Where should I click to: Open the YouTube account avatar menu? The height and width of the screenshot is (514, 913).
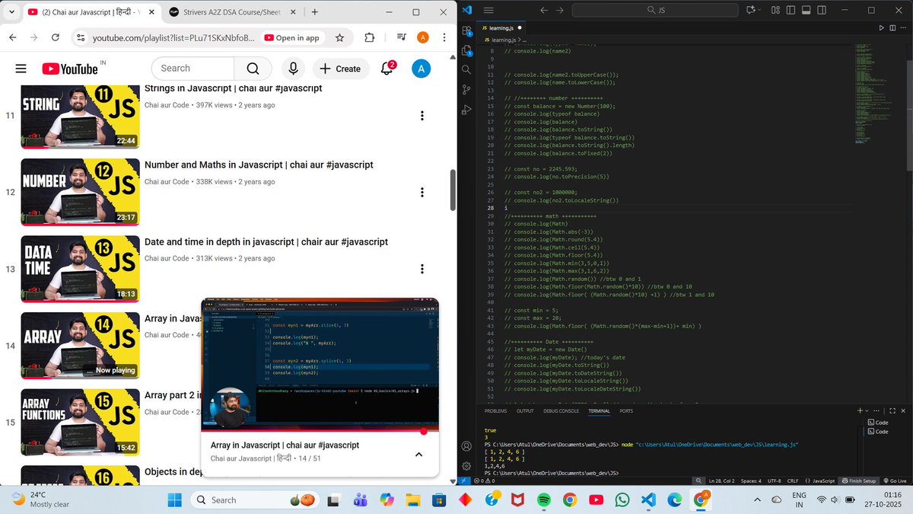[x=421, y=69]
